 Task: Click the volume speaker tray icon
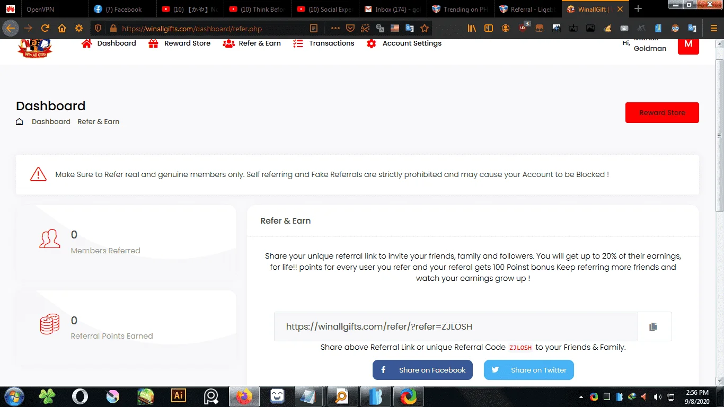point(657,397)
